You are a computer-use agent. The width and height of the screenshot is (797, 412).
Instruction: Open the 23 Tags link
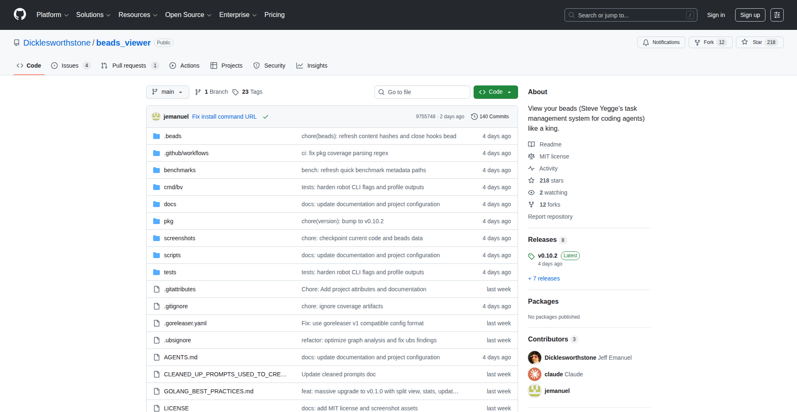click(x=247, y=92)
